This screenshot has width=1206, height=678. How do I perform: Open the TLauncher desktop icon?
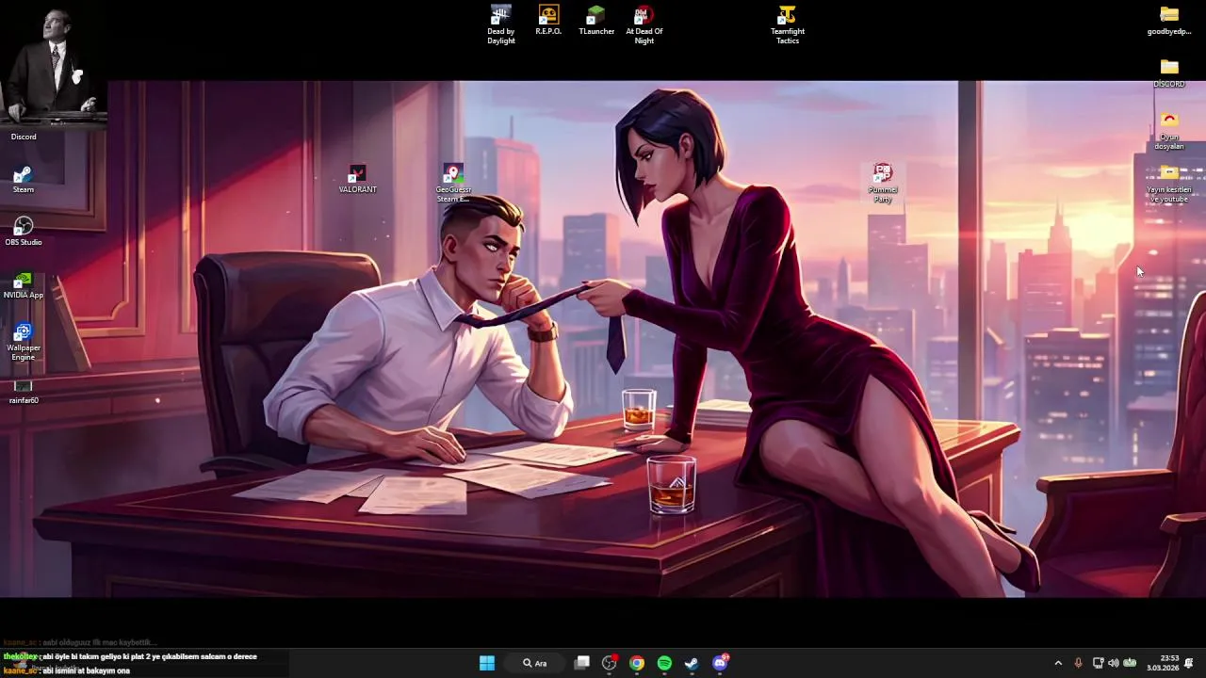click(596, 21)
